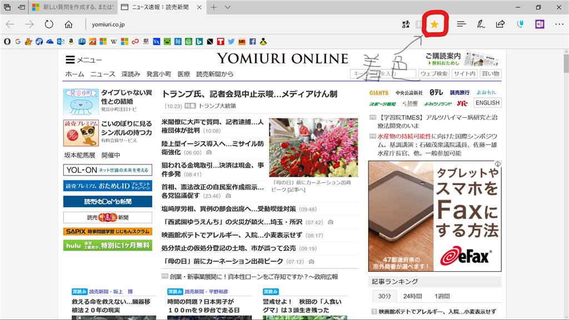
Task: Click the eFax advertisement banner
Action: pyautogui.click(x=435, y=216)
